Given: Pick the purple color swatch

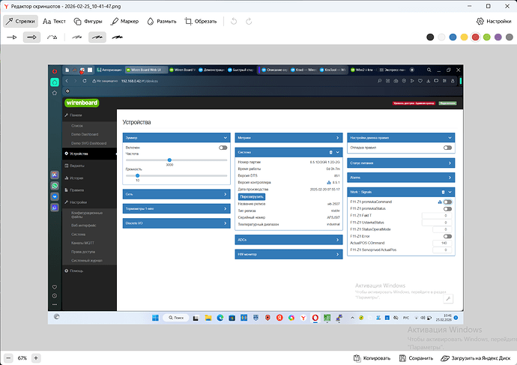Looking at the screenshot, I should click(x=498, y=37).
